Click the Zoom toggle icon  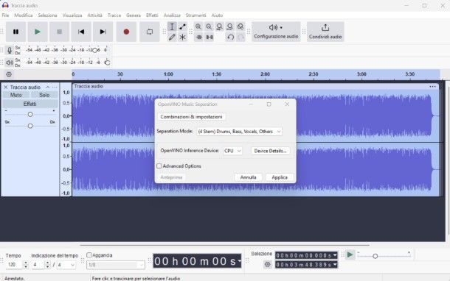coord(240,26)
